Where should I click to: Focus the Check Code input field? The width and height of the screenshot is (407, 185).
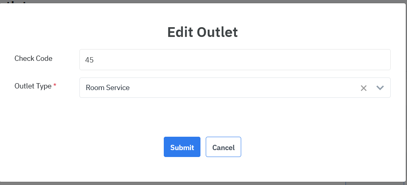coord(235,60)
